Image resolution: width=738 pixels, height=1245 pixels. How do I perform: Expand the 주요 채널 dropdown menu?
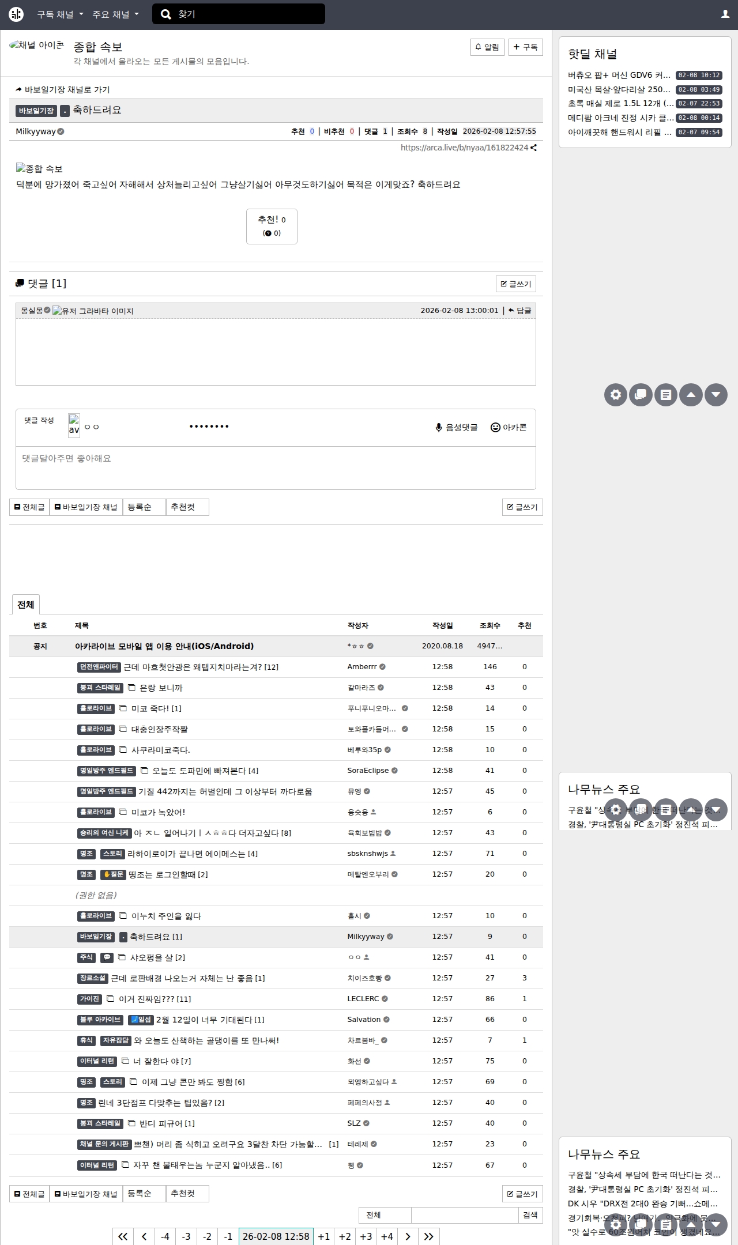coord(115,14)
